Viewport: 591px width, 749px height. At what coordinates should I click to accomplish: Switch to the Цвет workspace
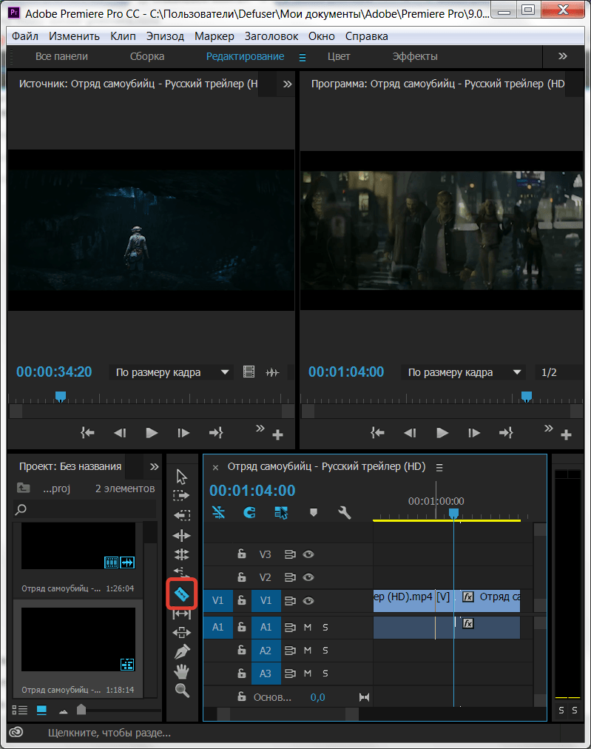(x=339, y=56)
